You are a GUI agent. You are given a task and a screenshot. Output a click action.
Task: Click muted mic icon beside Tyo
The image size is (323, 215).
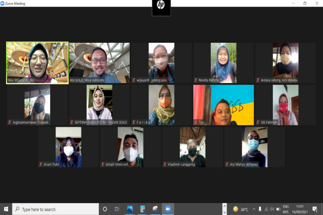pyautogui.click(x=196, y=122)
